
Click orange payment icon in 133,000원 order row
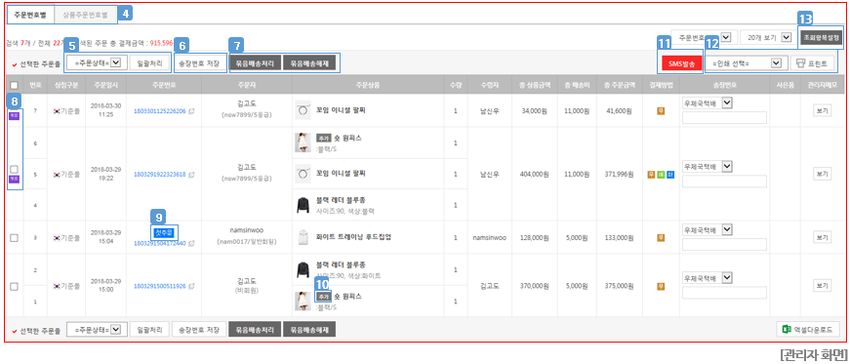pyautogui.click(x=661, y=237)
